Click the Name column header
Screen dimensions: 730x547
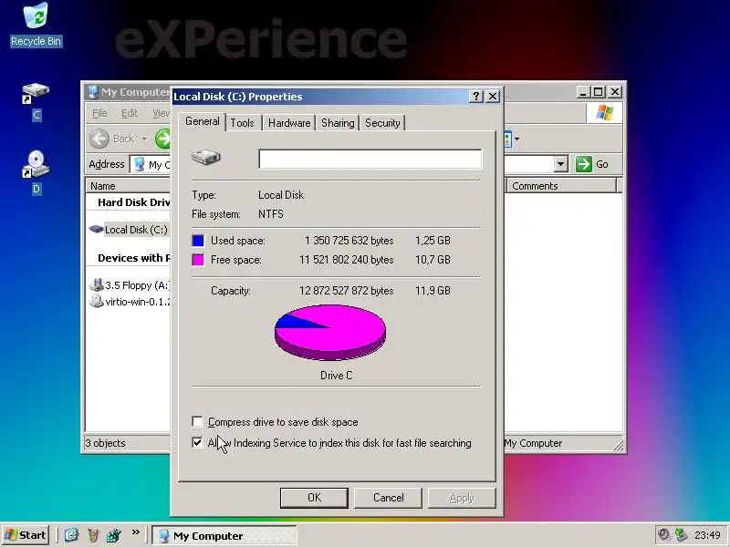point(128,186)
